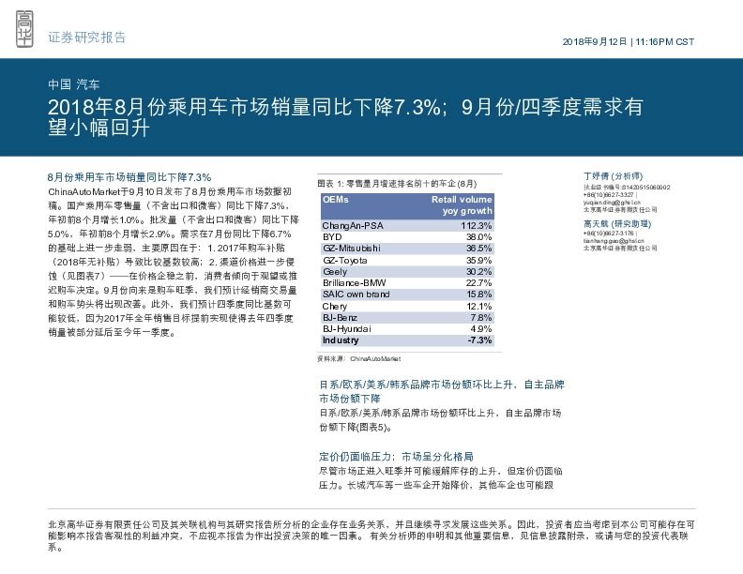This screenshot has width=743, height=574.
Task: Click heading 定价仍面临压力；市场呈分化格局
Action: click(x=396, y=457)
